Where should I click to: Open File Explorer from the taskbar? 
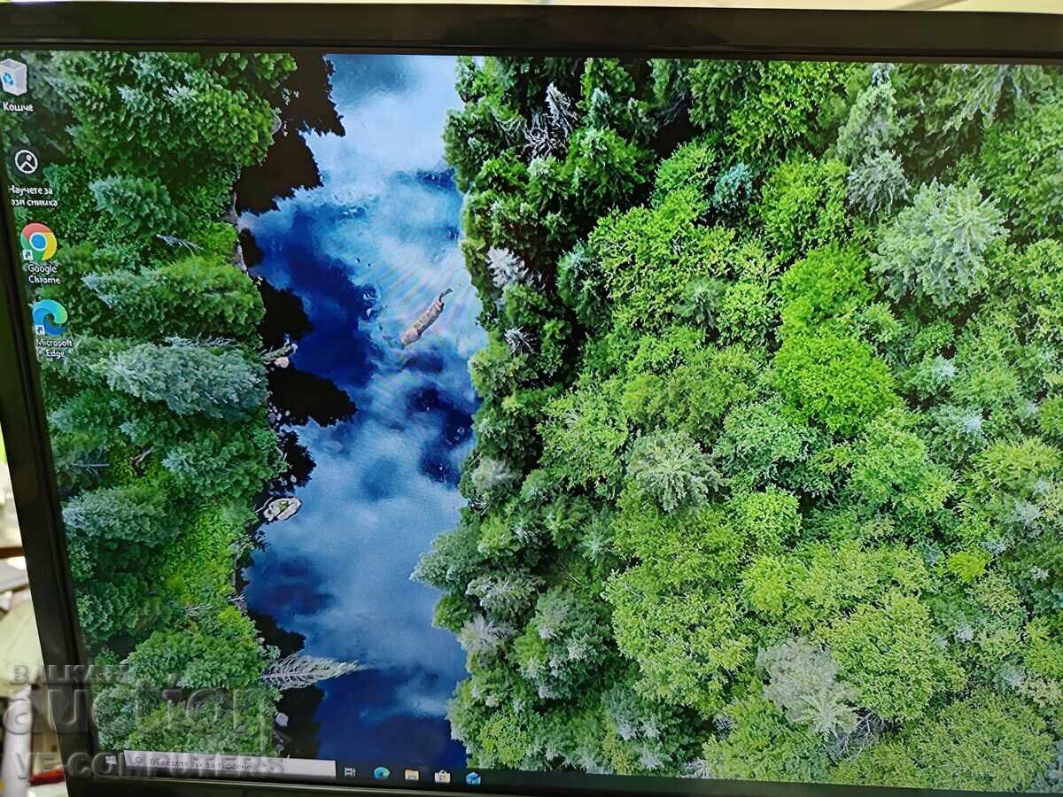[x=412, y=775]
